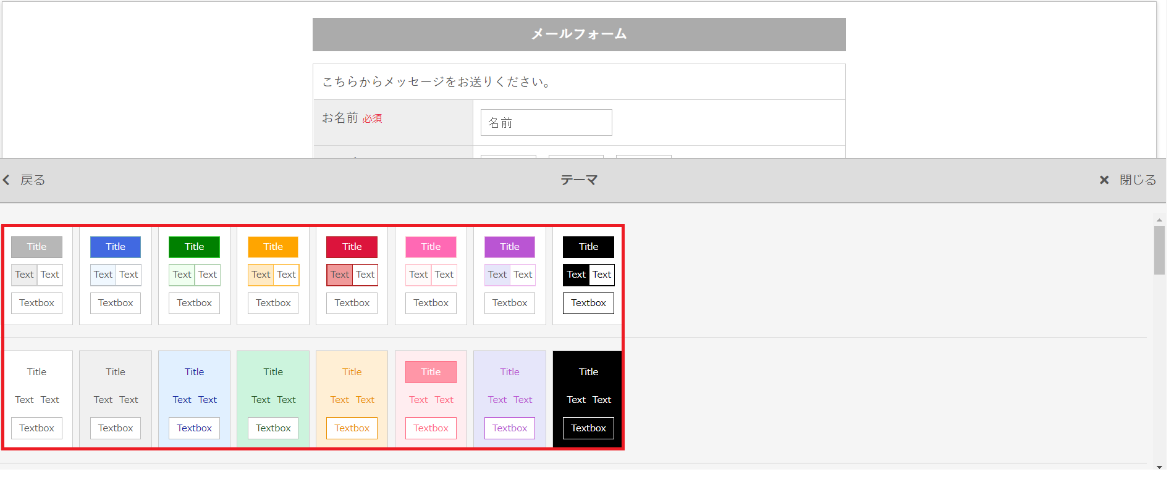Apply the black title theme in top row
Screen dimensions: 1174x485
(588, 275)
